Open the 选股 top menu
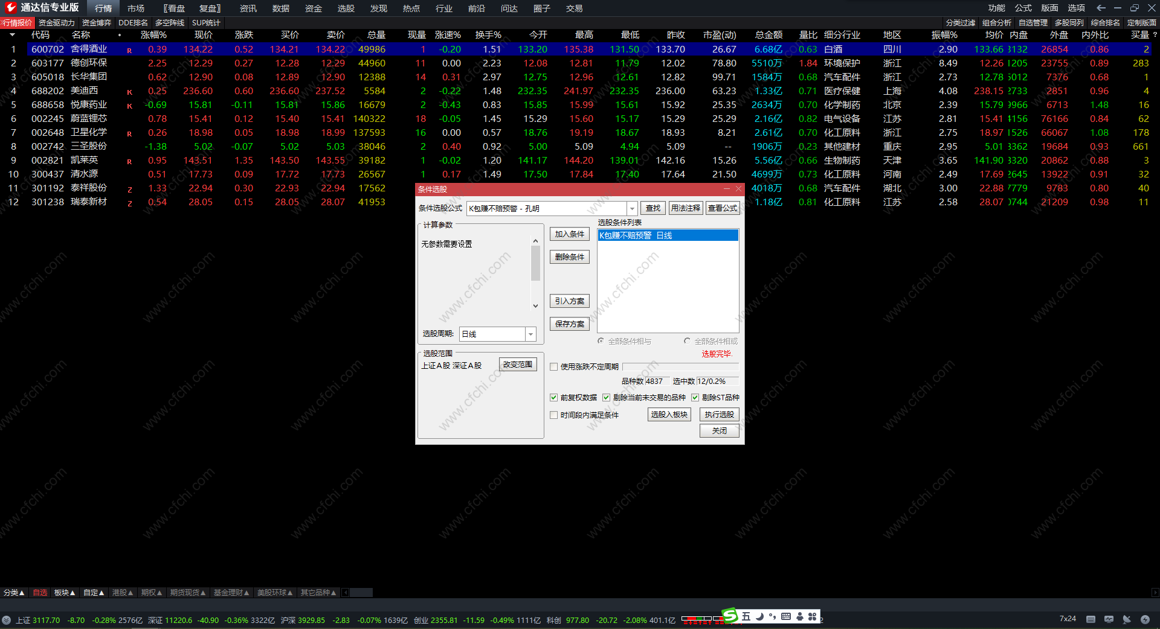1160x629 pixels. coord(346,8)
